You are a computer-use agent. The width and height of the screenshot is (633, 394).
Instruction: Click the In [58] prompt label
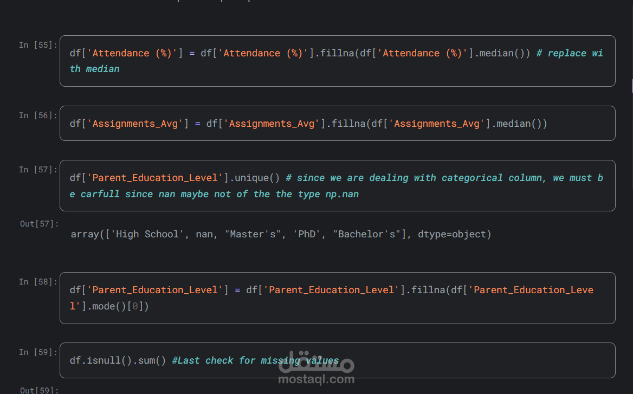[x=38, y=282]
